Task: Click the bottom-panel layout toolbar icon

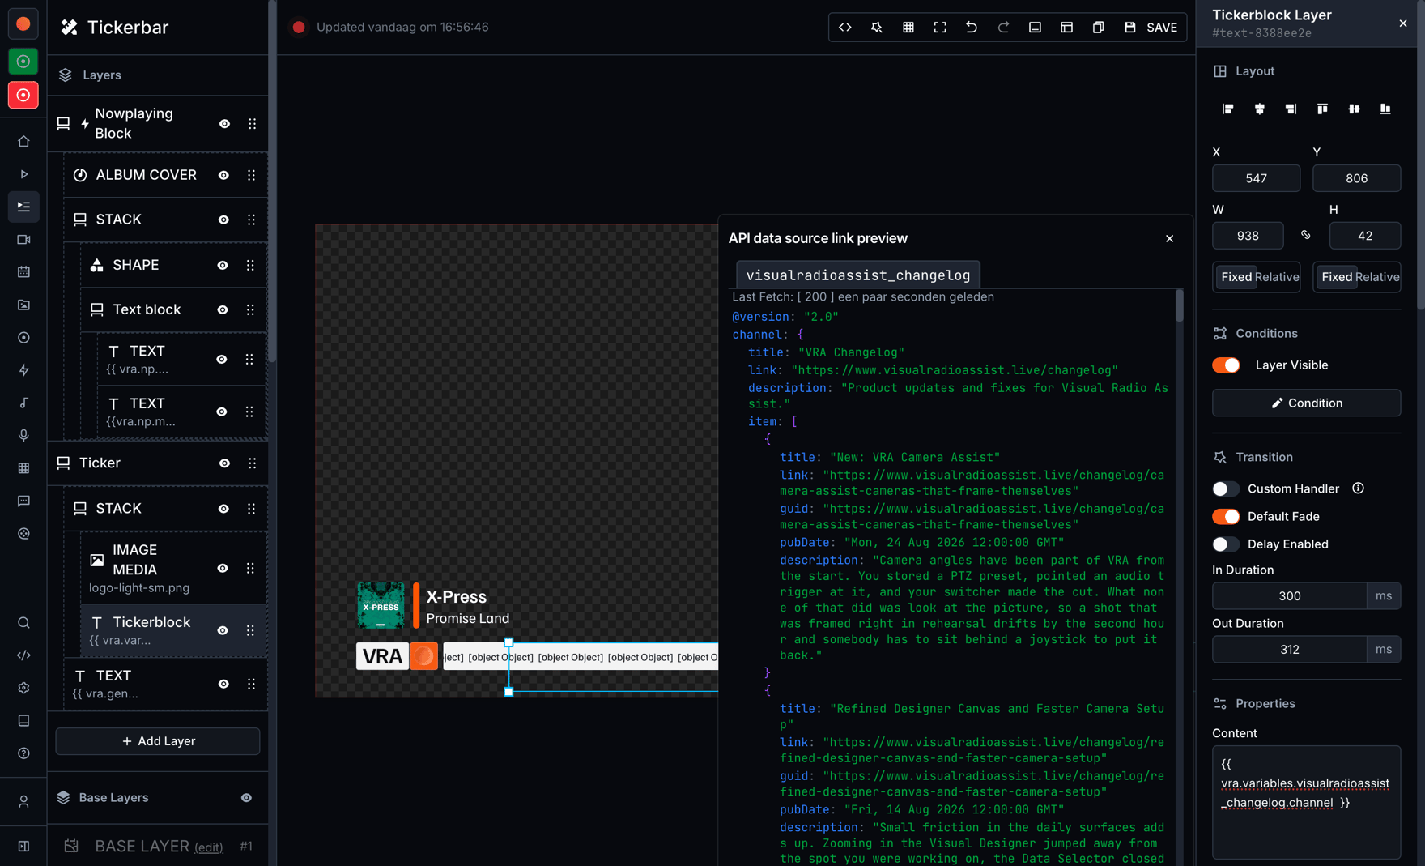Action: tap(1035, 28)
